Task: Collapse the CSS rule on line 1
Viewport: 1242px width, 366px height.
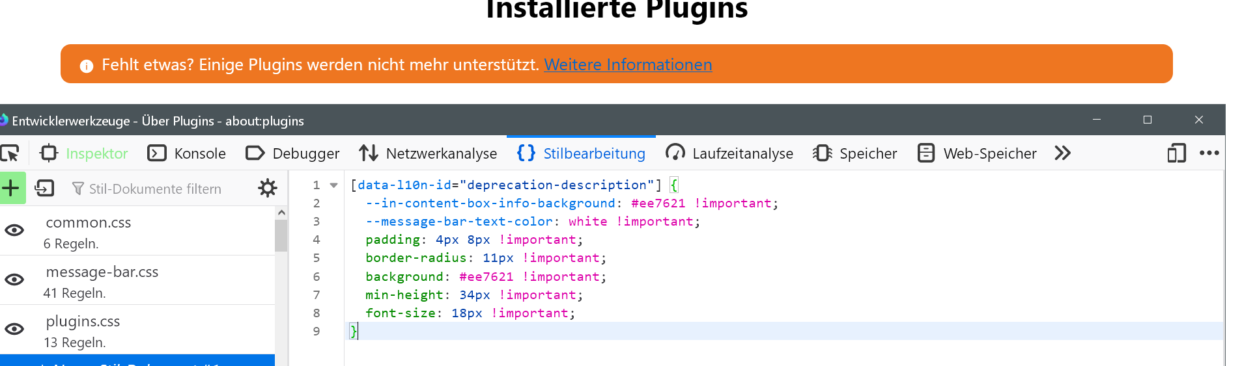Action: pyautogui.click(x=334, y=185)
